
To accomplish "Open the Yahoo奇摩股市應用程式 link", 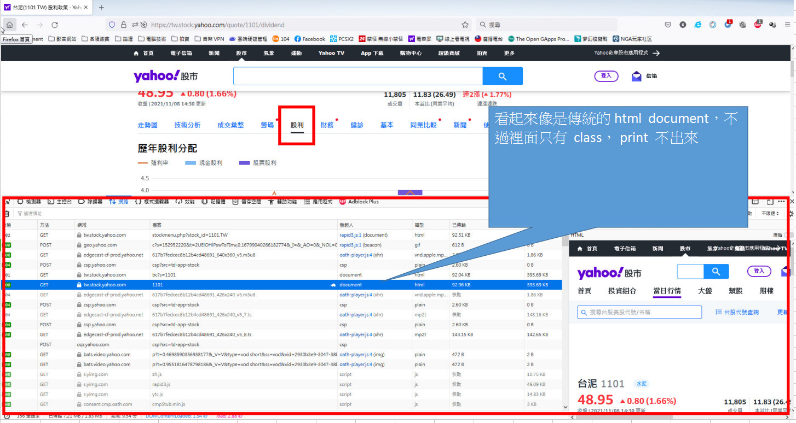I will point(627,53).
